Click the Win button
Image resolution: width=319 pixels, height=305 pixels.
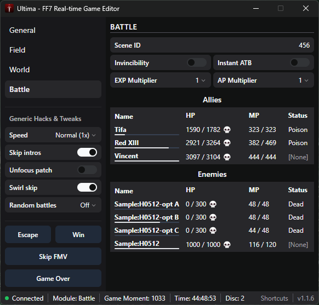point(78,234)
